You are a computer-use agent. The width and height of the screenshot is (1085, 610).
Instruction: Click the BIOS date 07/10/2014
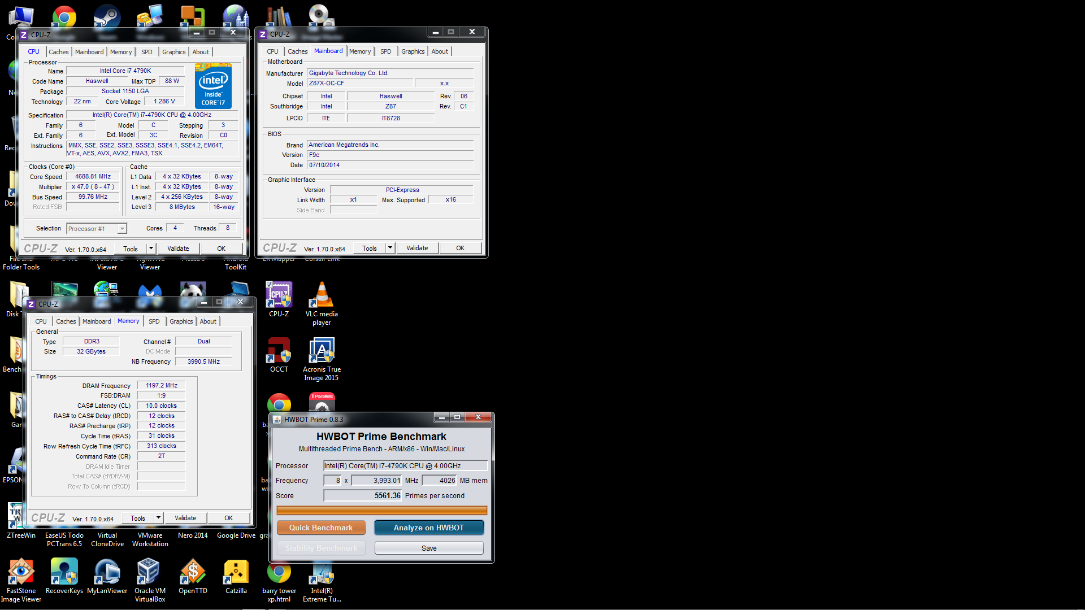click(390, 165)
